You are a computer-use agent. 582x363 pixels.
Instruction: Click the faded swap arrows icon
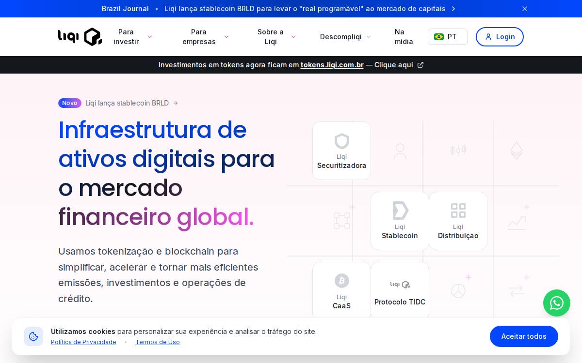tap(517, 290)
